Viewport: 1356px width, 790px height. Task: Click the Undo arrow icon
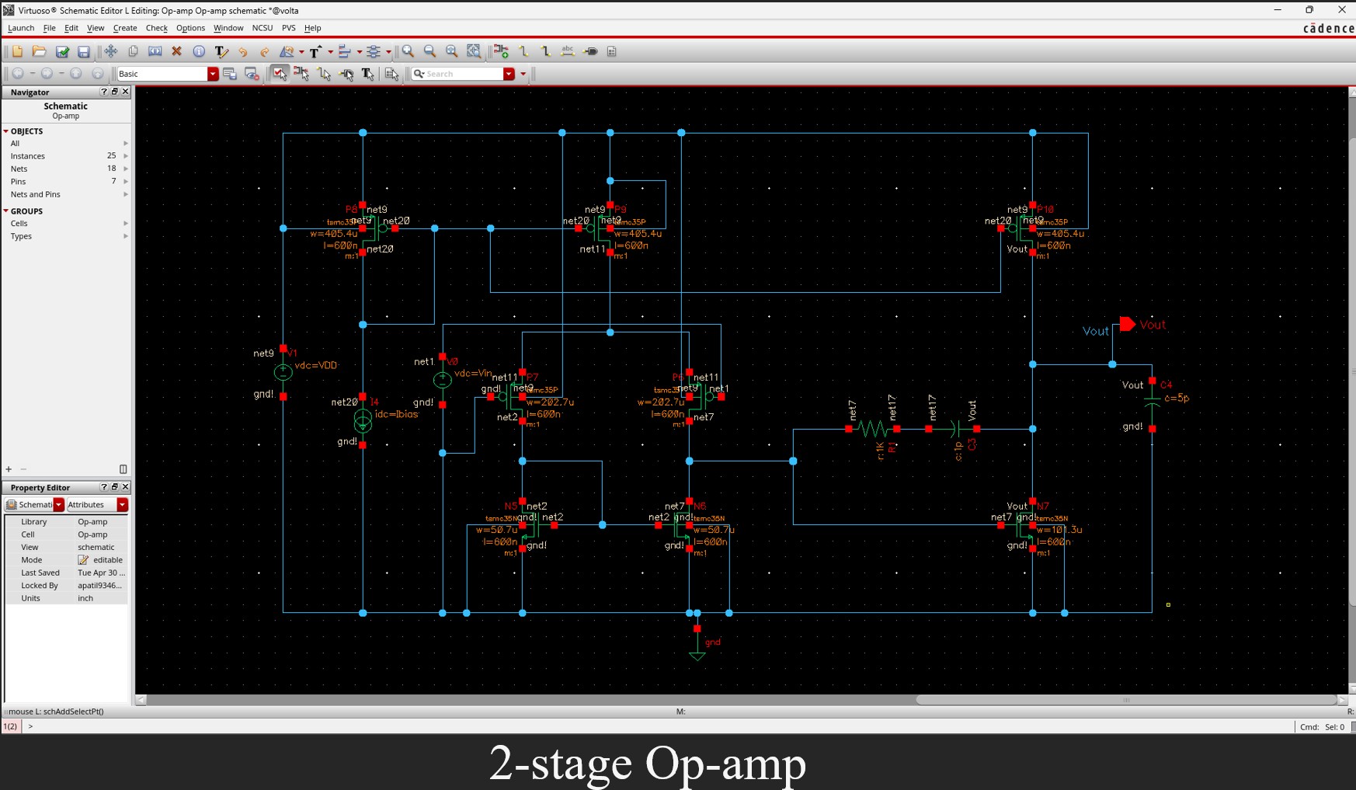pos(243,51)
